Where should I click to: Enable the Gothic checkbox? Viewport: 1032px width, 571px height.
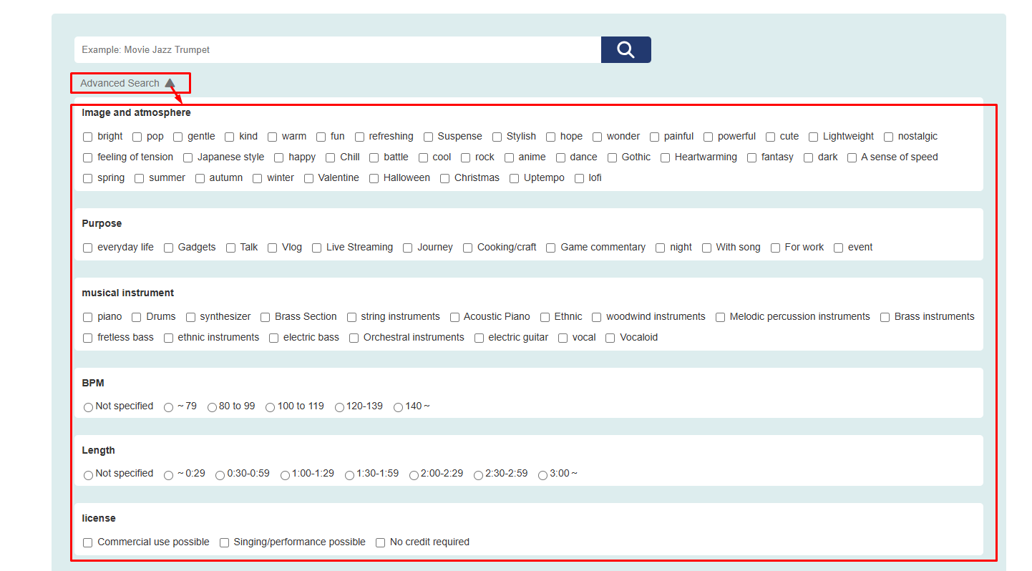(613, 157)
